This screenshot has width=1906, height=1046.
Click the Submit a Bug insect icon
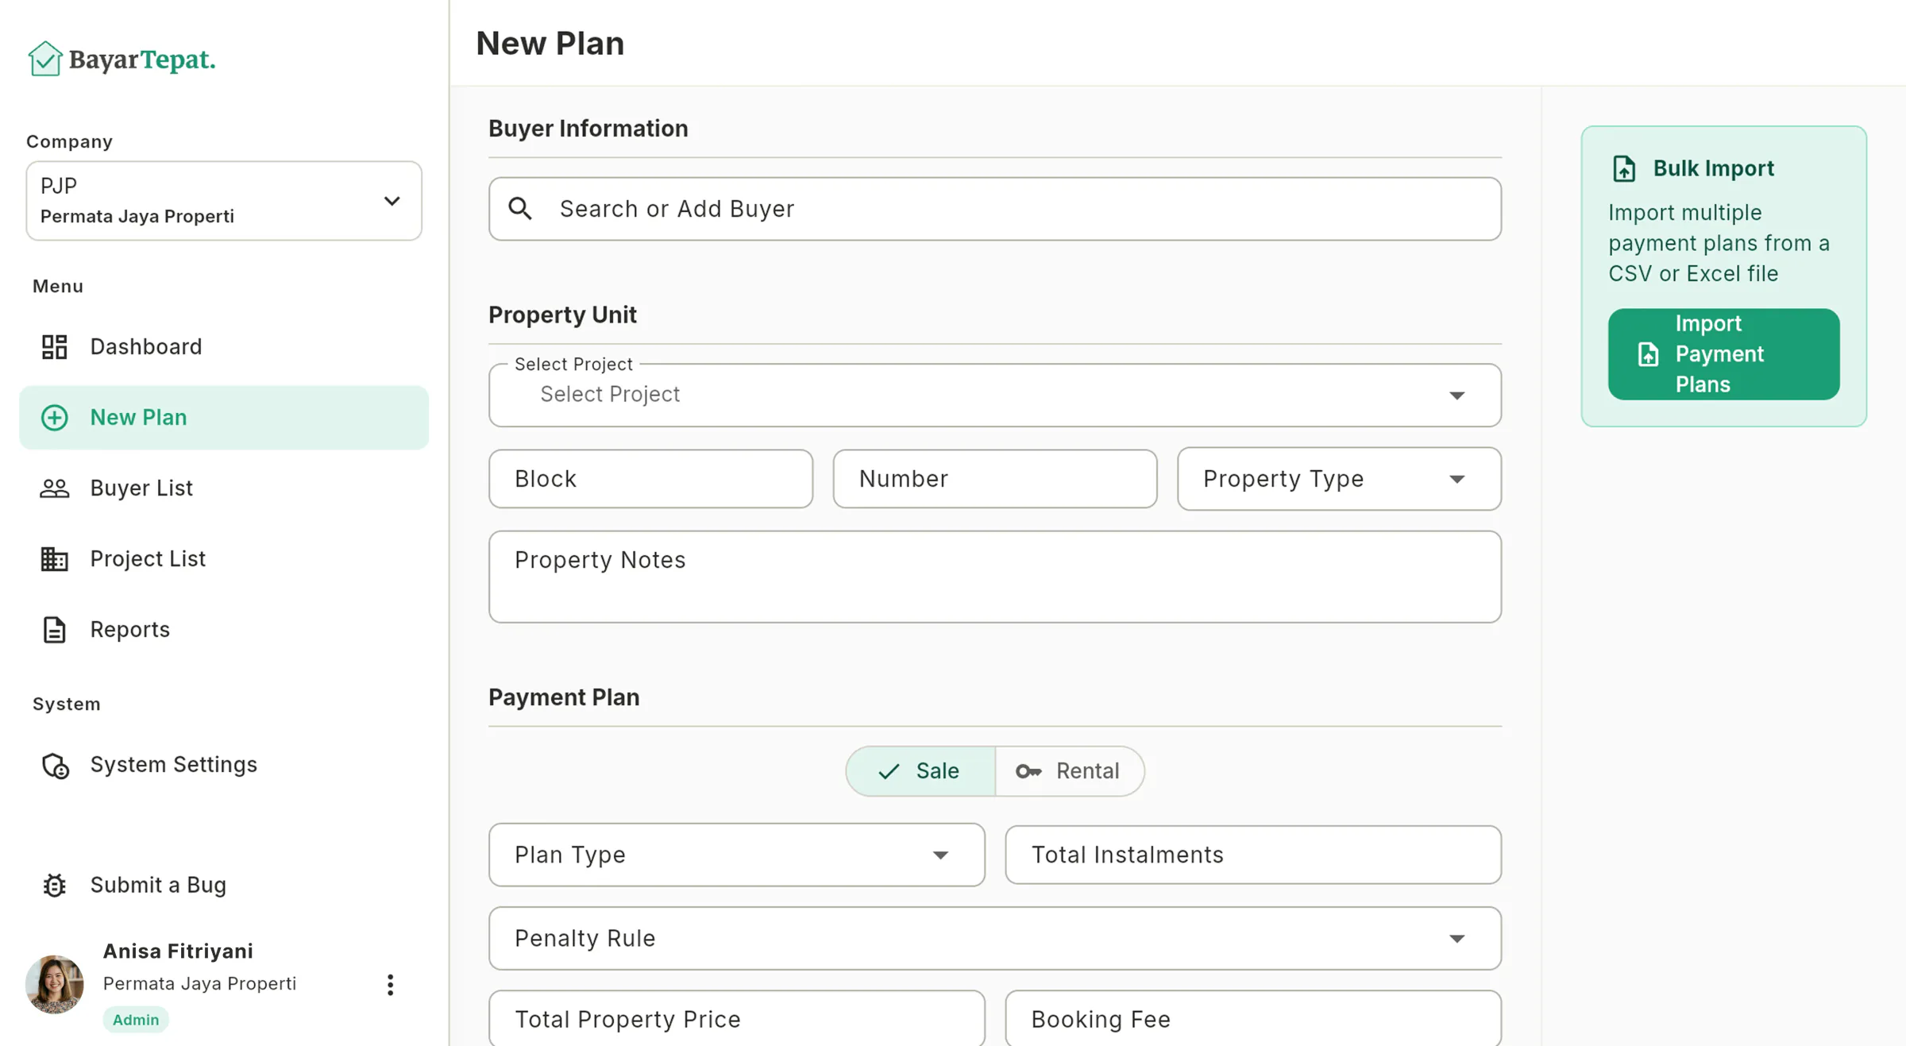[54, 885]
